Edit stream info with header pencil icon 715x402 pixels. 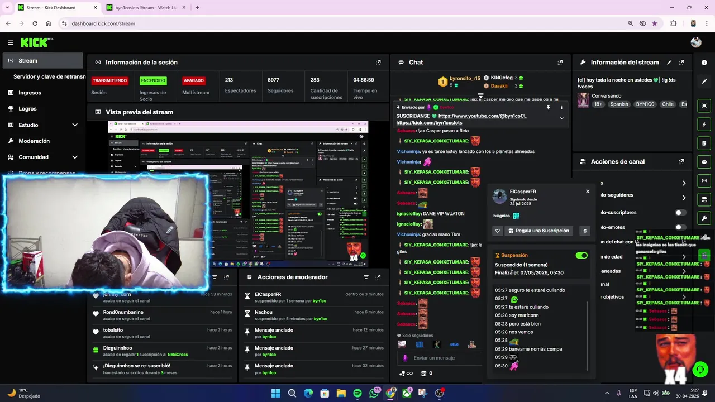[669, 63]
